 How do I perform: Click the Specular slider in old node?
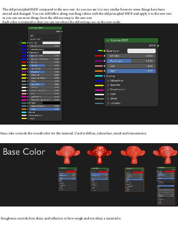45,65
